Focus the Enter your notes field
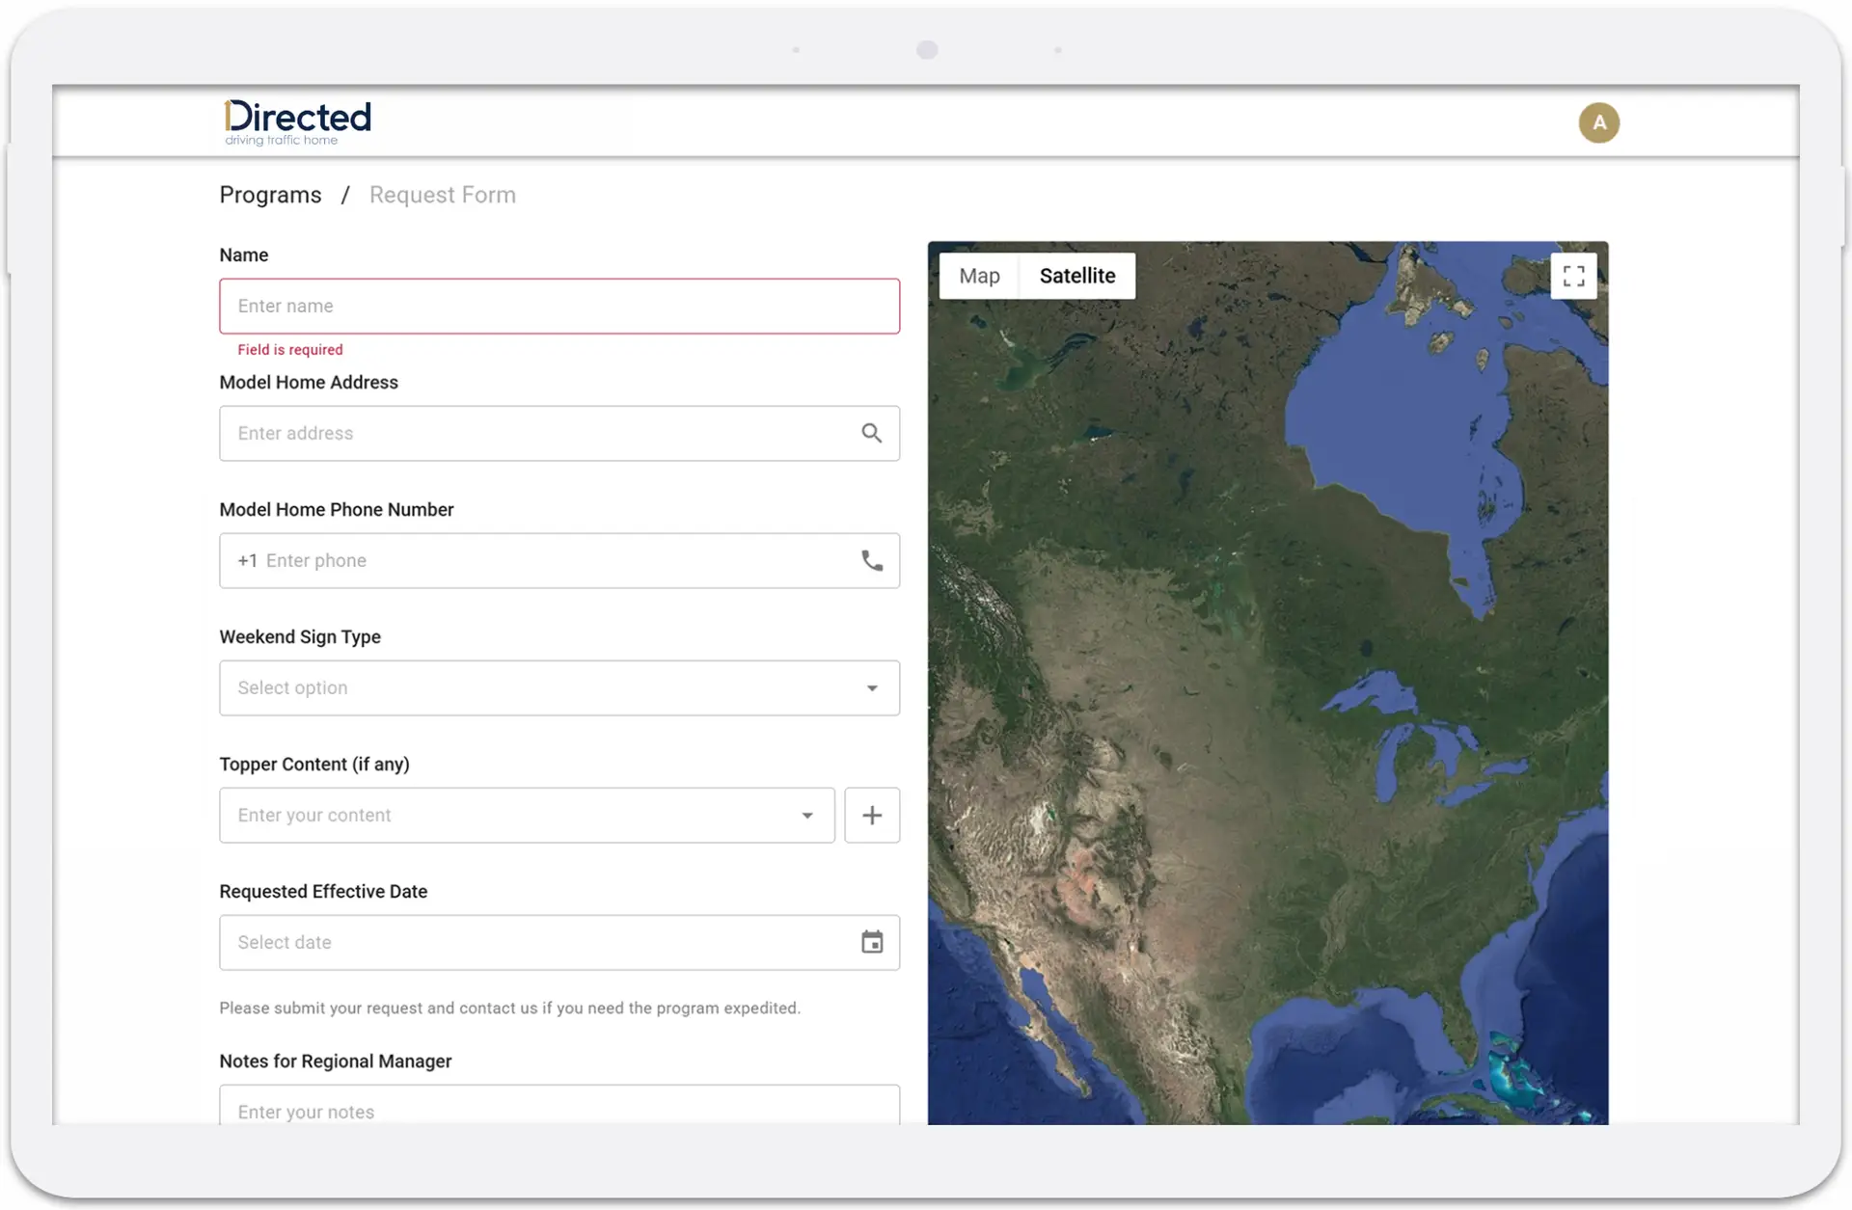 [x=559, y=1105]
